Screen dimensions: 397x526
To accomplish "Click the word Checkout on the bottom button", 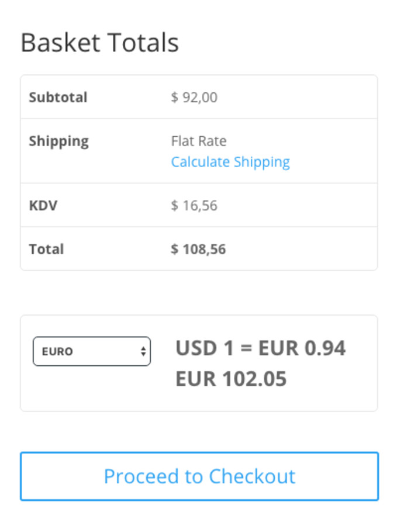I will [252, 476].
